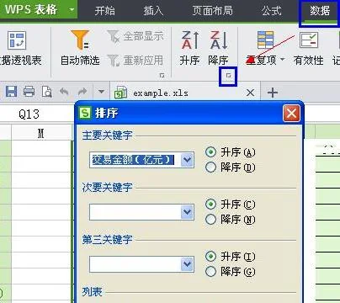340x303 pixels.
Task: Switch to the 数据 tab
Action: pos(320,11)
